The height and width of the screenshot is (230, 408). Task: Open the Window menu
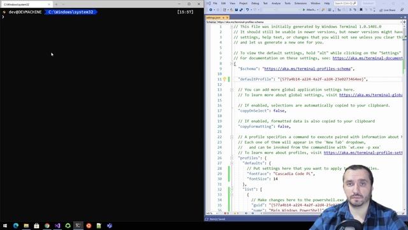click(x=316, y=3)
